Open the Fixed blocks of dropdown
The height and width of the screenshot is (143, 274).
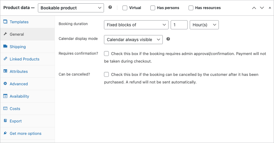(136, 25)
